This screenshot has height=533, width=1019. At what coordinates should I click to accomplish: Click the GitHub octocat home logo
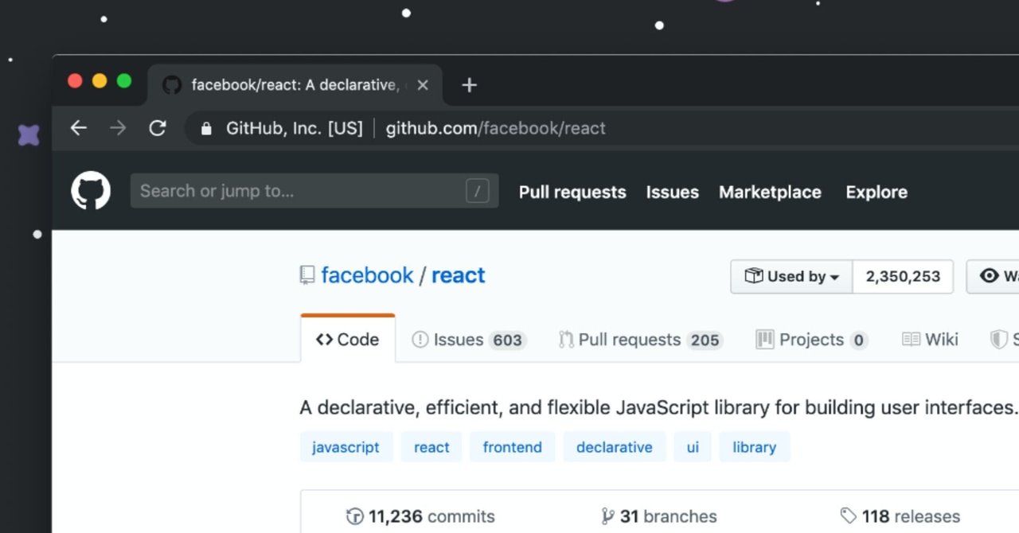[x=90, y=191]
